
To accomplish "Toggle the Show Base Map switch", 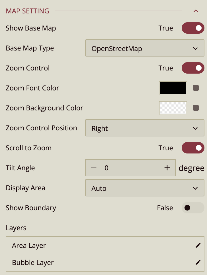I will pyautogui.click(x=193, y=28).
